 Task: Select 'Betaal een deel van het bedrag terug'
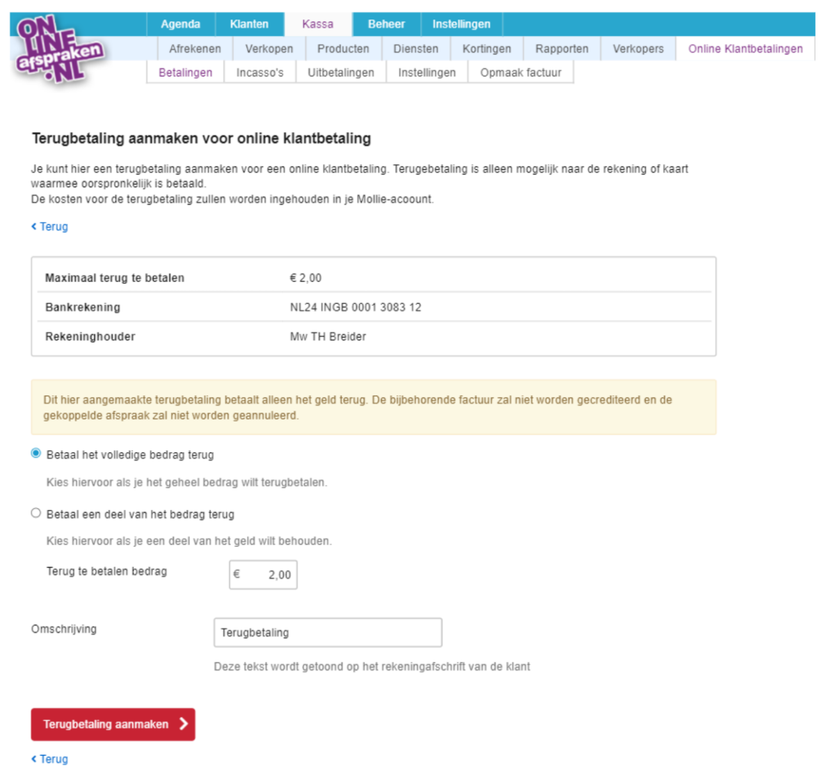36,513
